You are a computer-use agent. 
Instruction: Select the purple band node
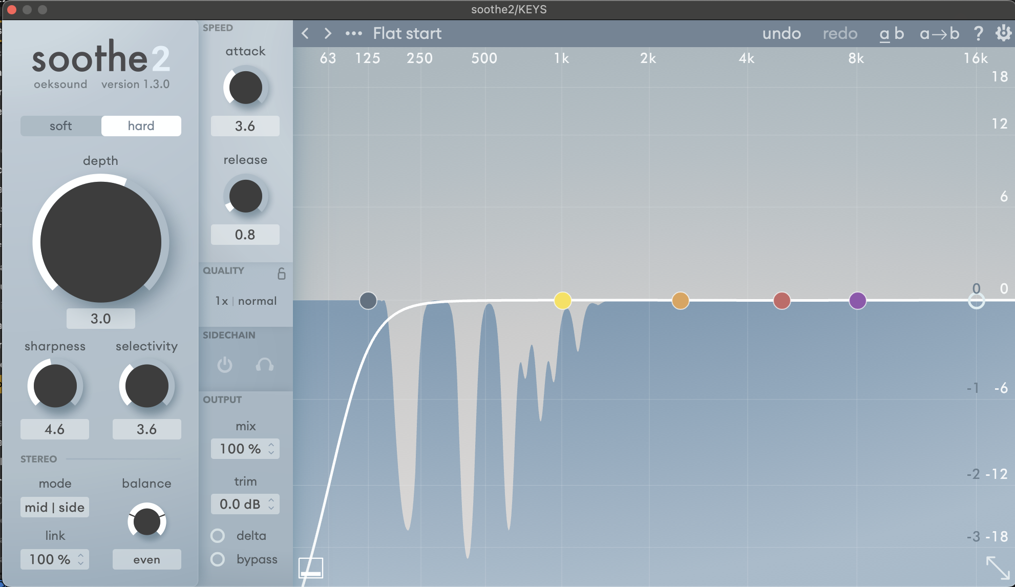point(857,301)
